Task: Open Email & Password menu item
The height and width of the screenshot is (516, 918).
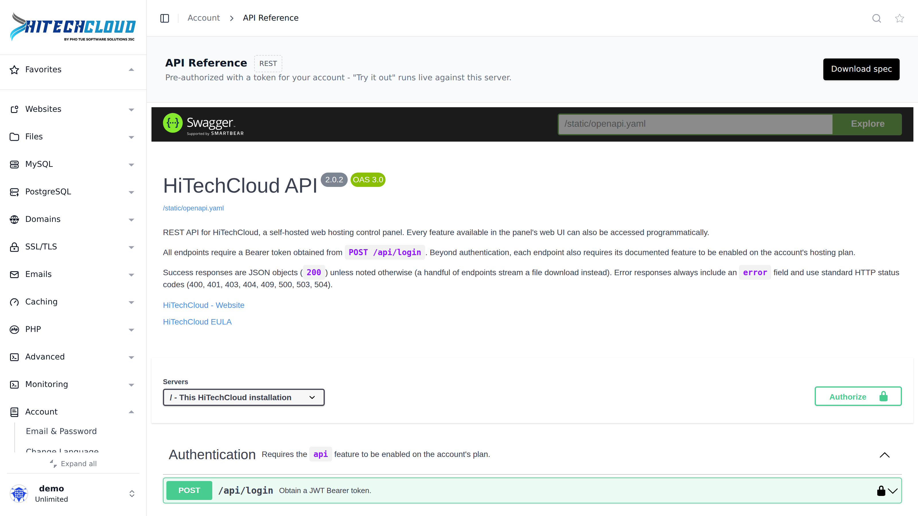Action: (61, 431)
